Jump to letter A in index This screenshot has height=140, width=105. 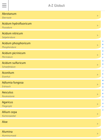click(x=103, y=41)
